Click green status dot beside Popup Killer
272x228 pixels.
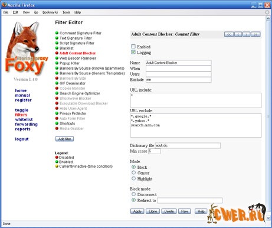[x=57, y=63]
